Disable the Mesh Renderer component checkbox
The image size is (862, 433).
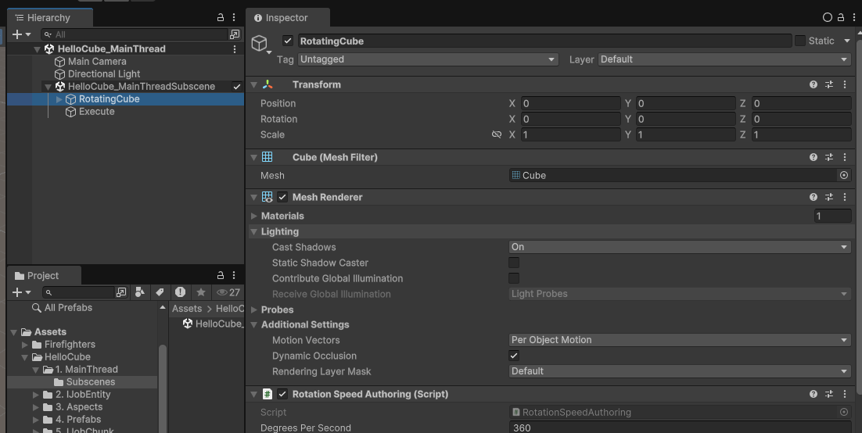(282, 197)
